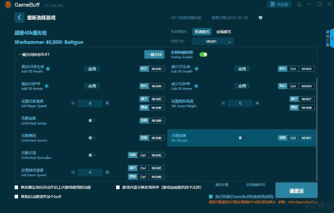Uncheck the GameBuff disclaimer agreement checkbox
Viewport: 334px width, 213px height.
(x=211, y=196)
